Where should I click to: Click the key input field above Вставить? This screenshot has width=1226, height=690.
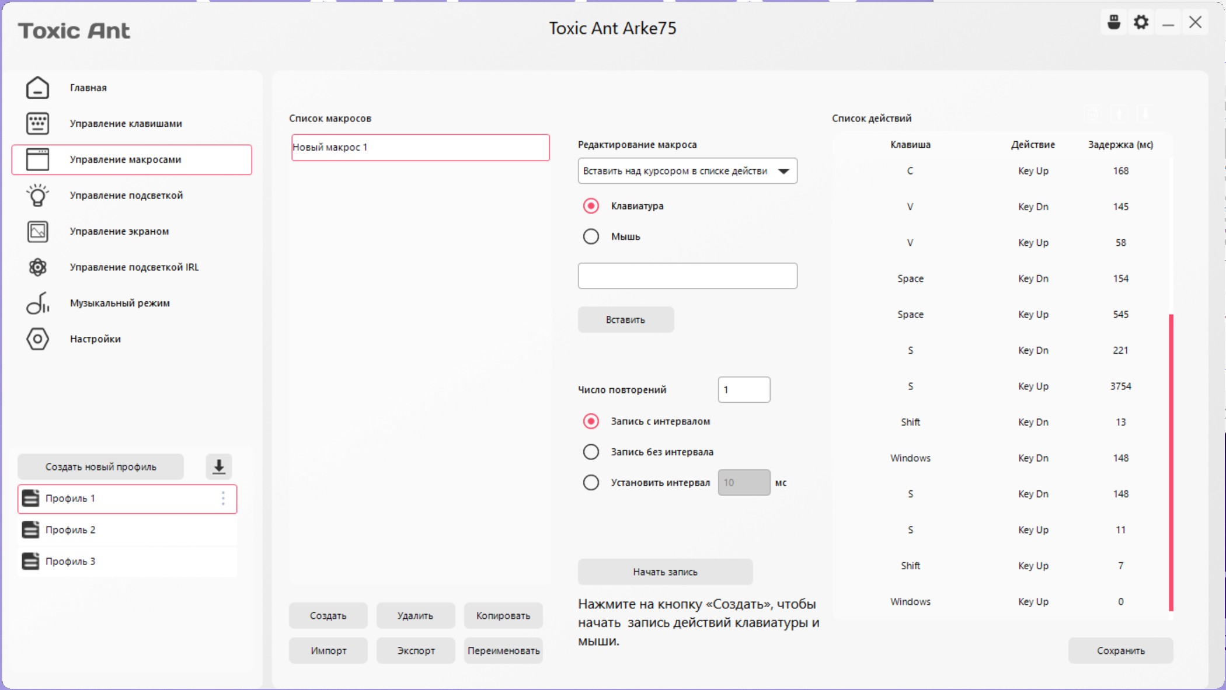(x=687, y=276)
